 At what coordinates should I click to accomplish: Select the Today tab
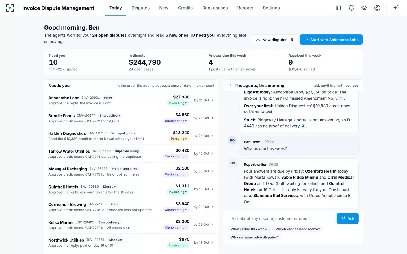point(116,8)
